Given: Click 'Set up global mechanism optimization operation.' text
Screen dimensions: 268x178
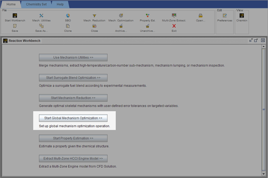Looking at the screenshot, I should click(x=74, y=126).
